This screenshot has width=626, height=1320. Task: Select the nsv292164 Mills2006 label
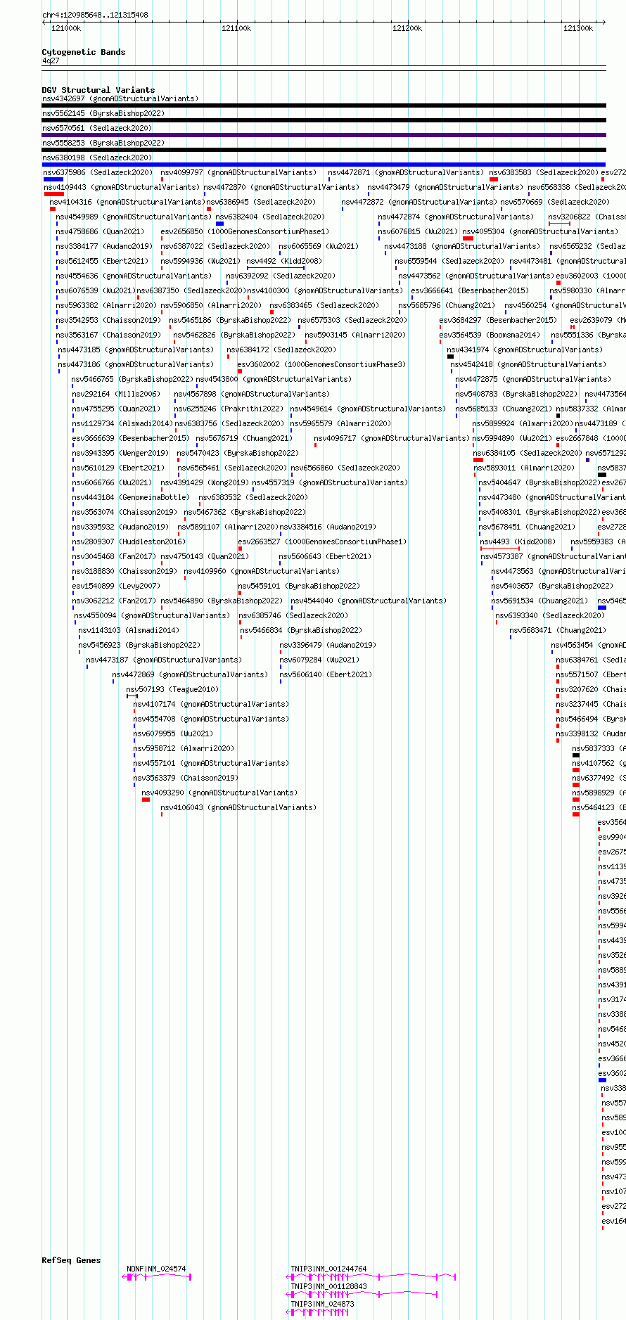116,394
